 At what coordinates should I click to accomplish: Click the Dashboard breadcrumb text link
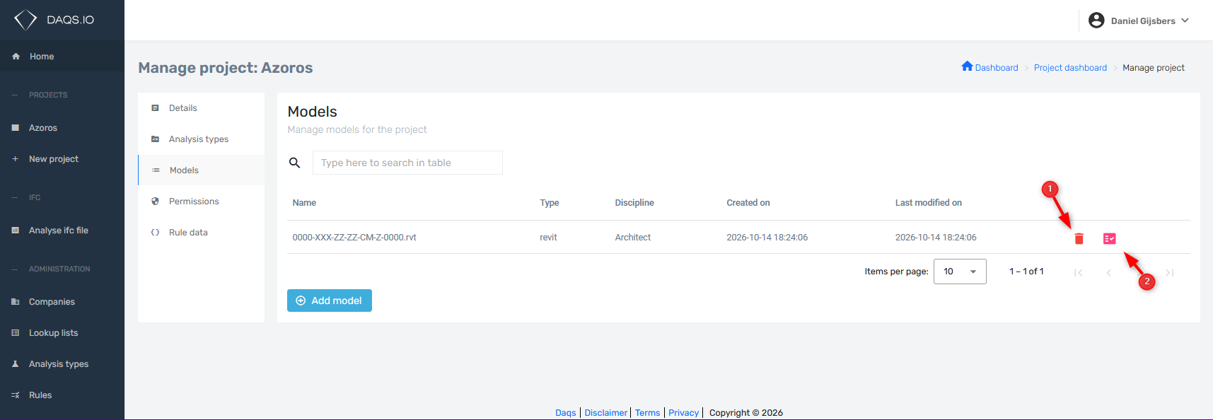(x=997, y=68)
